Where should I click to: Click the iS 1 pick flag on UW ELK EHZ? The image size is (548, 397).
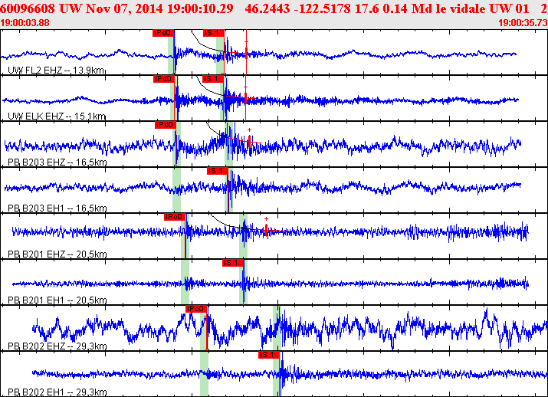pyautogui.click(x=213, y=79)
